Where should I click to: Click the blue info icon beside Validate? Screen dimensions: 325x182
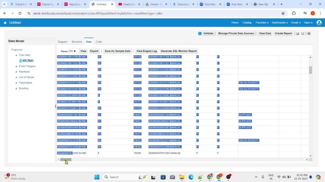(200, 33)
